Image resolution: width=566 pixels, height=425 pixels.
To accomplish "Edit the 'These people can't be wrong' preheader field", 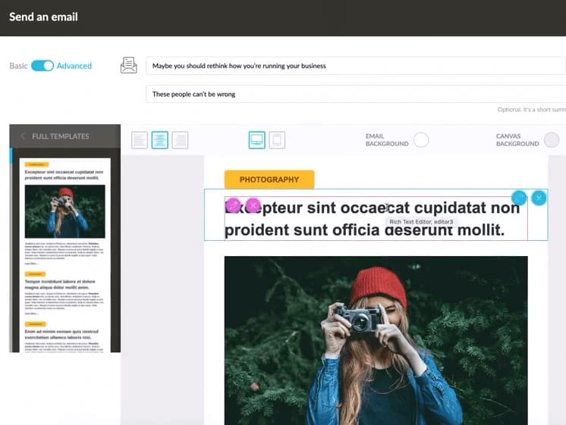I will (x=356, y=94).
